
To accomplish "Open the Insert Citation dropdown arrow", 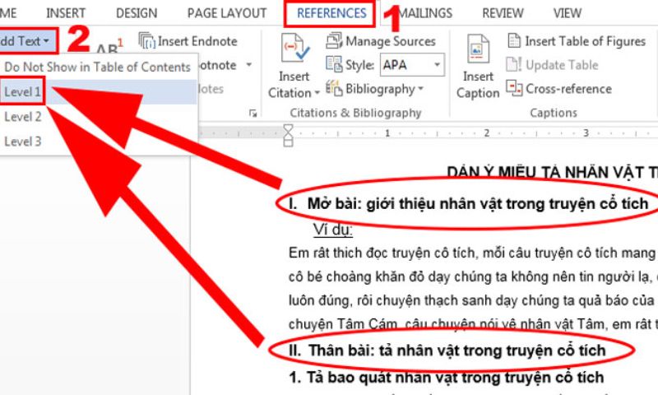I will [317, 93].
